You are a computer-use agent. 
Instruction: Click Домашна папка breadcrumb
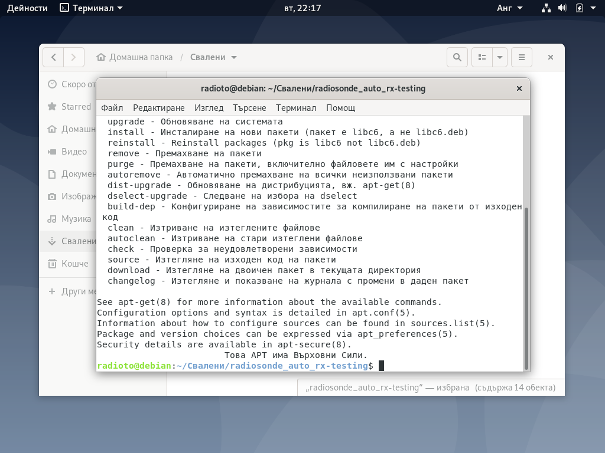134,57
